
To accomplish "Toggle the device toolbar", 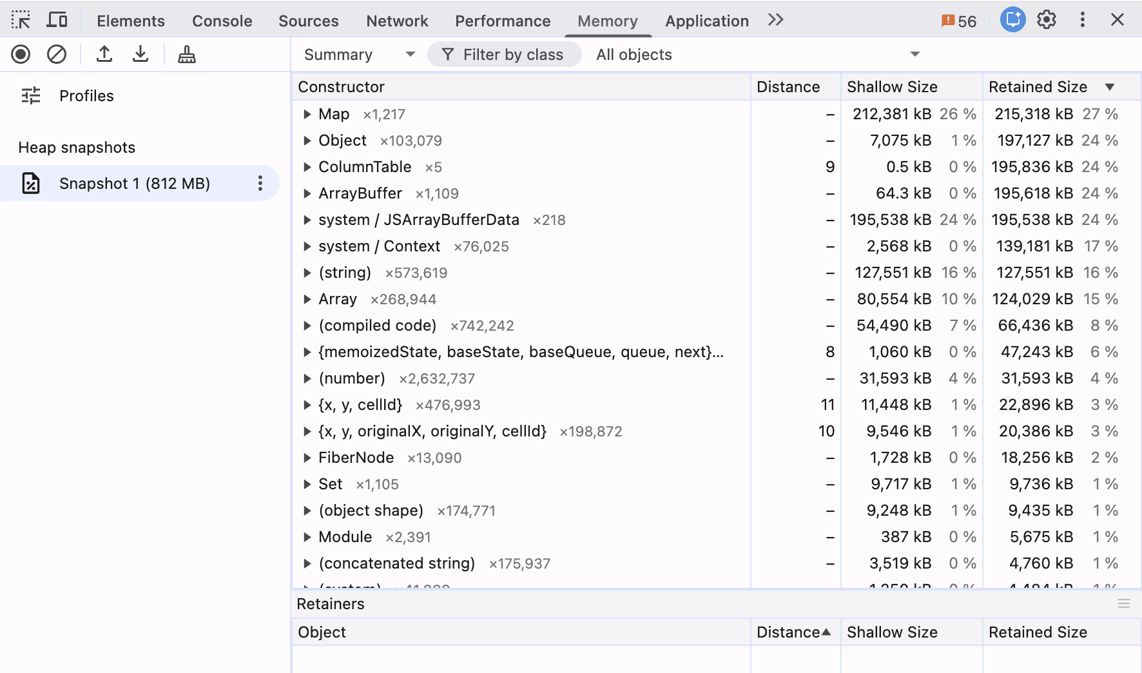I will (57, 19).
